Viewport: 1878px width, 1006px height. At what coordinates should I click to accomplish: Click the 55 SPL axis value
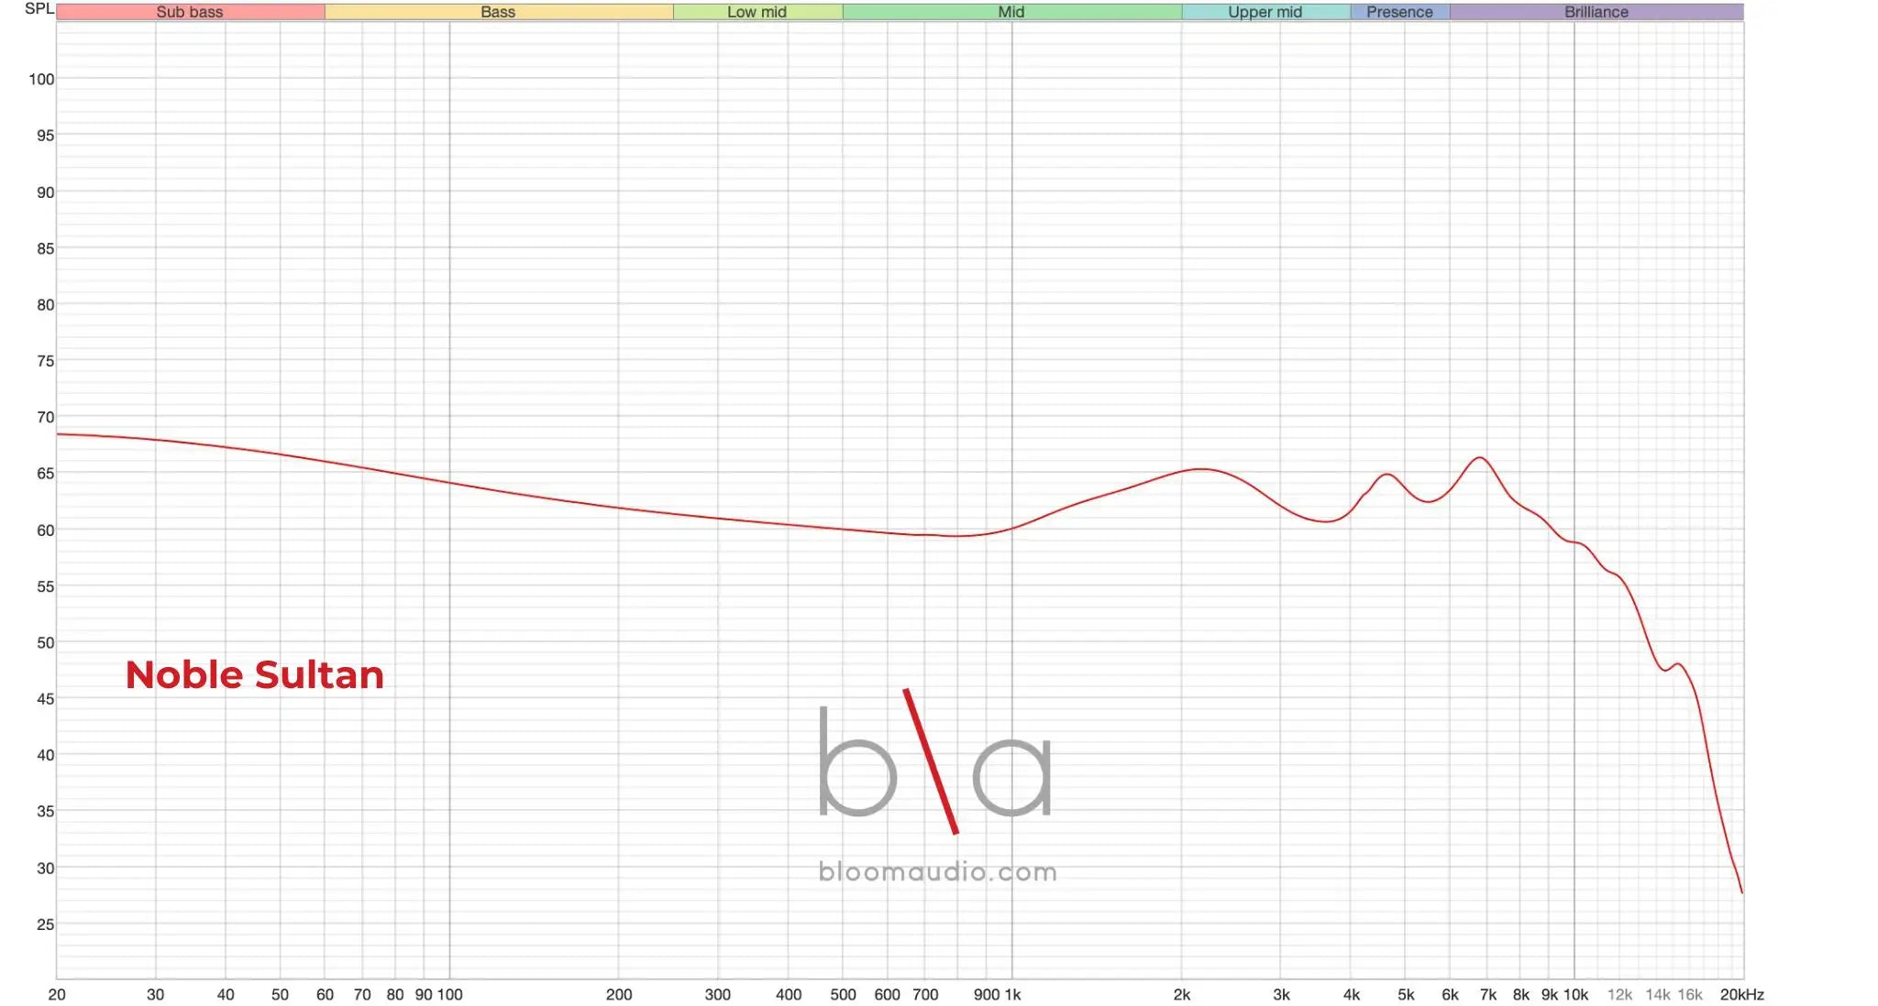pyautogui.click(x=45, y=586)
